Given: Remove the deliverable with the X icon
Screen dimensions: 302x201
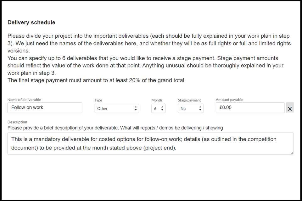Looking at the screenshot, I should [x=290, y=109].
